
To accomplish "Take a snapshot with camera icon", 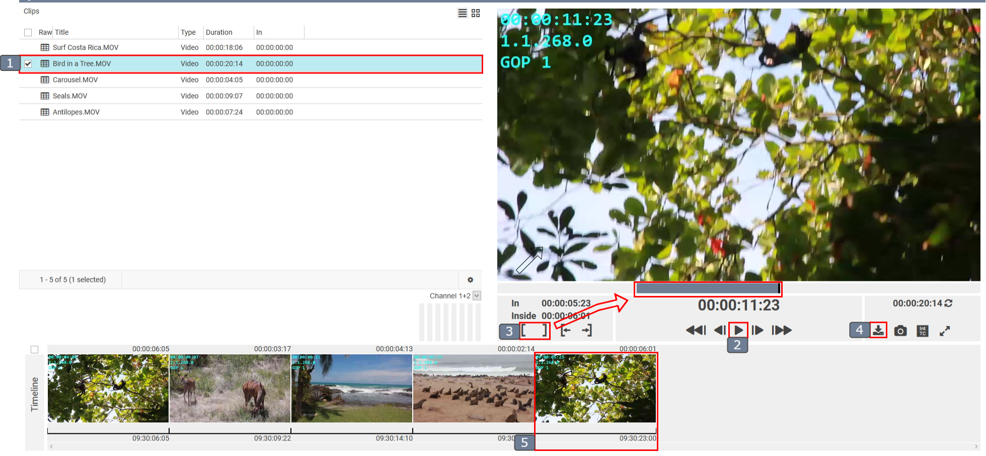I will coord(900,331).
